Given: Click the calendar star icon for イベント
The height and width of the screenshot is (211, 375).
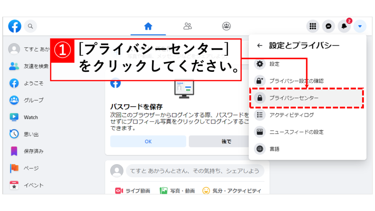Looking at the screenshot, I should (14, 185).
